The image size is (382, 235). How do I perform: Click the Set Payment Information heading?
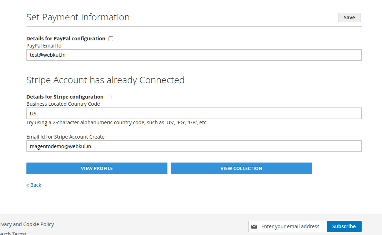tap(78, 17)
